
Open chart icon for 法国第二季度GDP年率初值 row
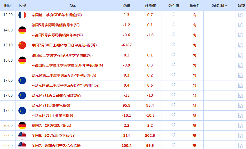click(241, 15)
